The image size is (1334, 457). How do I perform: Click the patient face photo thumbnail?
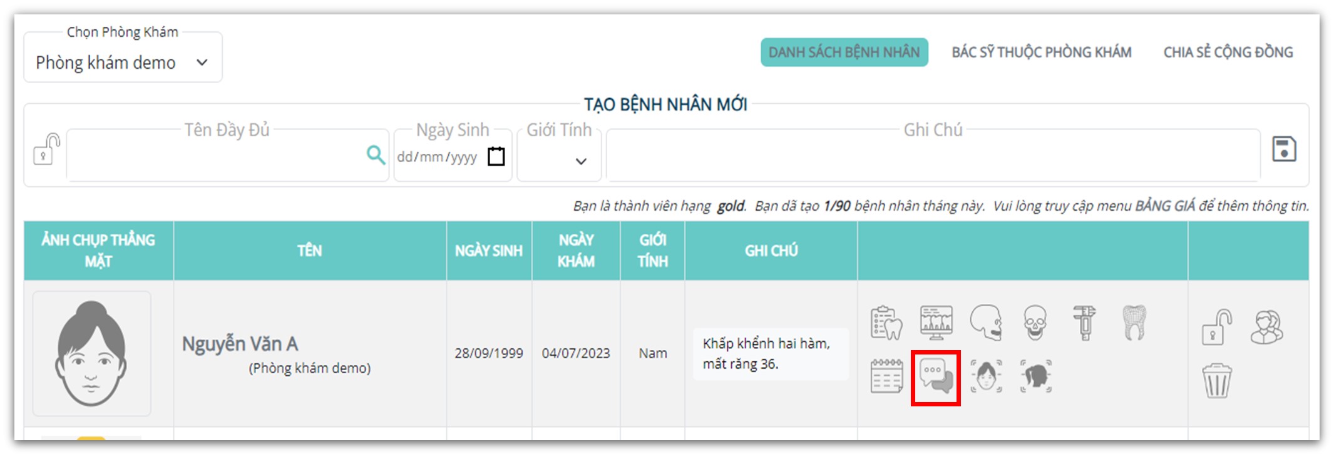coord(91,353)
